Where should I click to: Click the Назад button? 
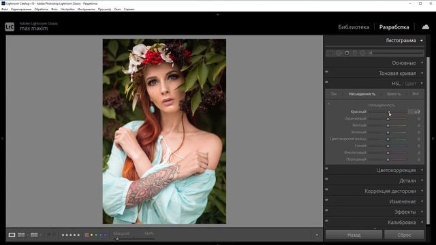(x=354, y=235)
